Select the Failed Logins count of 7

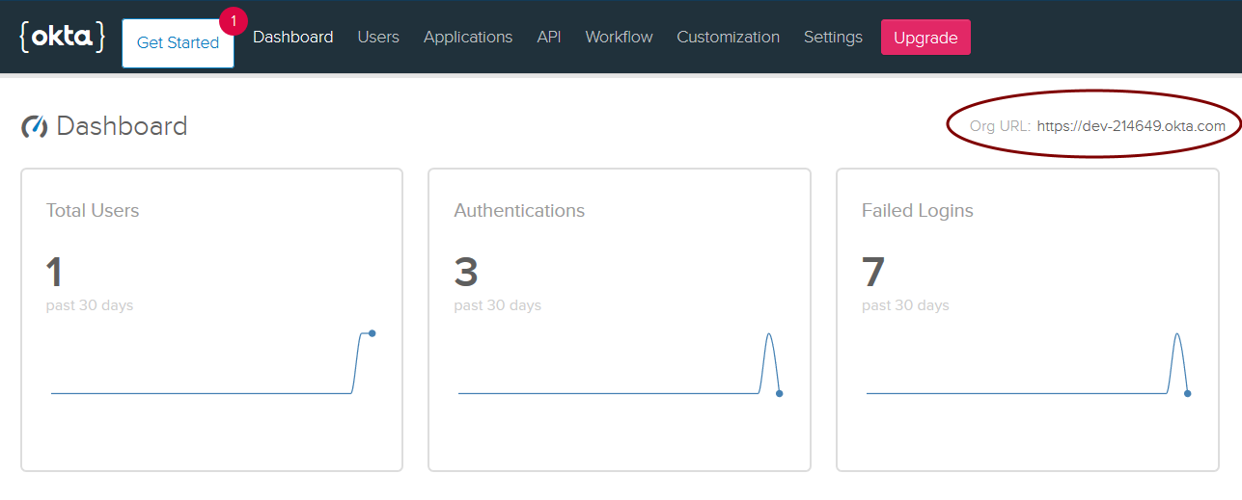[872, 273]
